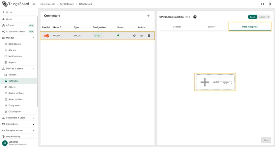Click the Type column header
This screenshot has height=147, width=275.
click(x=76, y=27)
